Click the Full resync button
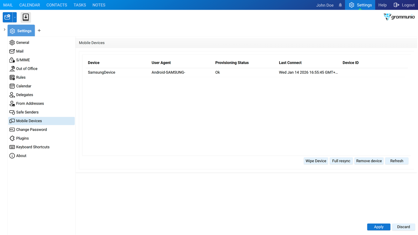The image size is (418, 235). click(341, 161)
